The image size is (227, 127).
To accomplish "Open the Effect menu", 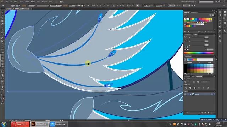I will pos(33,2).
